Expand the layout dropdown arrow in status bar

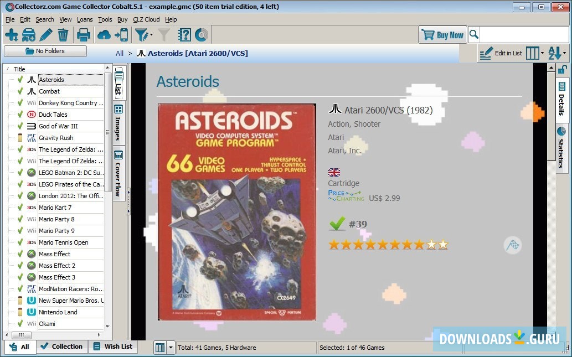pyautogui.click(x=171, y=348)
